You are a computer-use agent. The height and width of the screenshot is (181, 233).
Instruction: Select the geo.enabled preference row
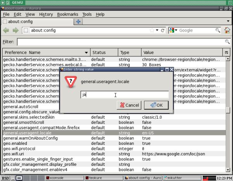click(114, 143)
